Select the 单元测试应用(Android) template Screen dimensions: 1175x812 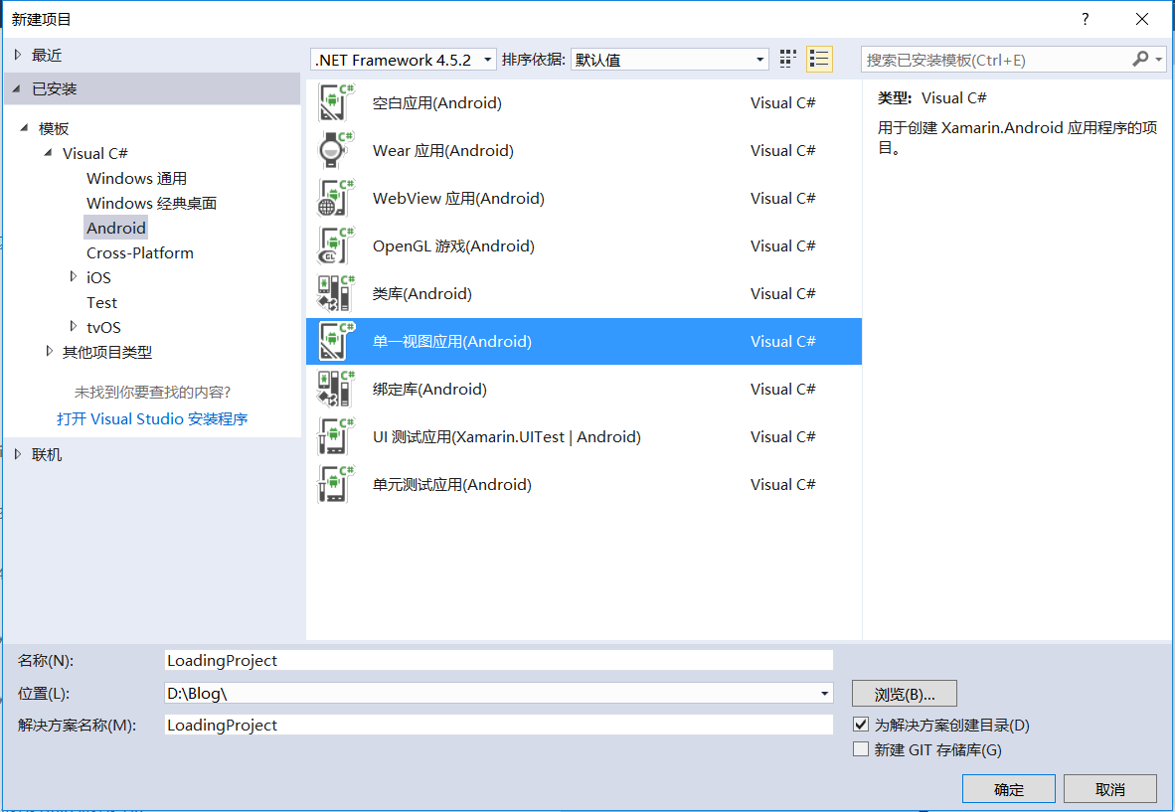(x=584, y=485)
